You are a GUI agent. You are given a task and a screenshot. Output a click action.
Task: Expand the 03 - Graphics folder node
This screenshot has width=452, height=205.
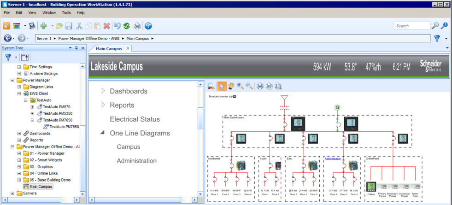coord(19,167)
